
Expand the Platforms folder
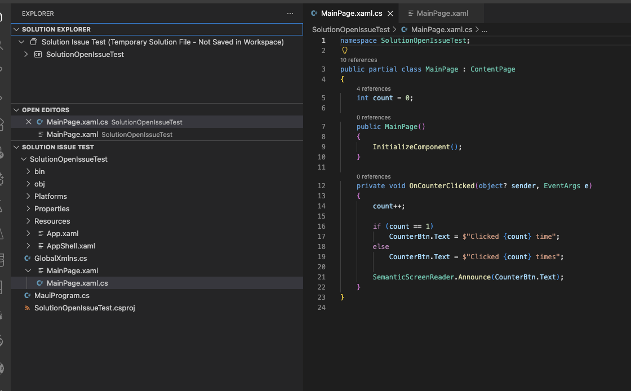pyautogui.click(x=28, y=197)
